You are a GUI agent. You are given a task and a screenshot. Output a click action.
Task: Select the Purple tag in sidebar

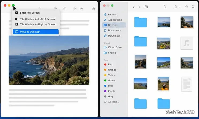(114, 91)
